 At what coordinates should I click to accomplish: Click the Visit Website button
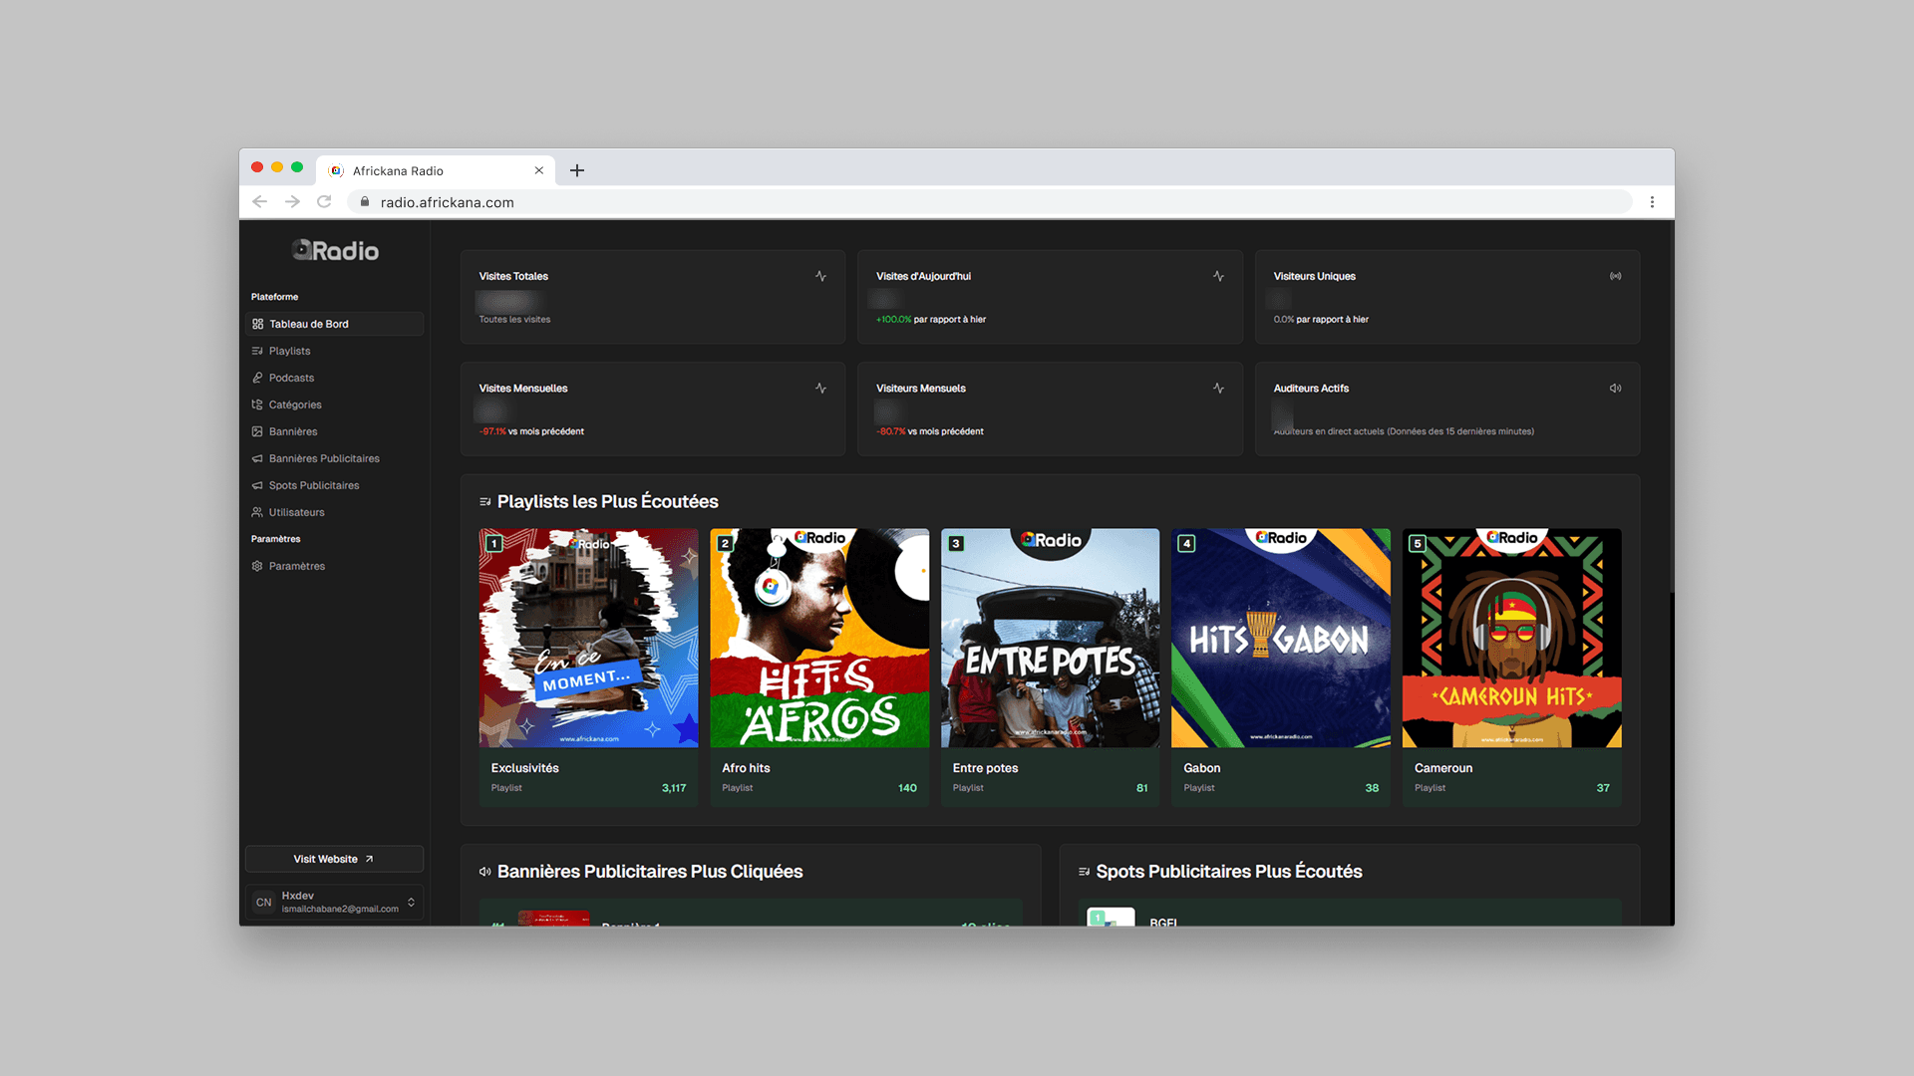(x=333, y=858)
